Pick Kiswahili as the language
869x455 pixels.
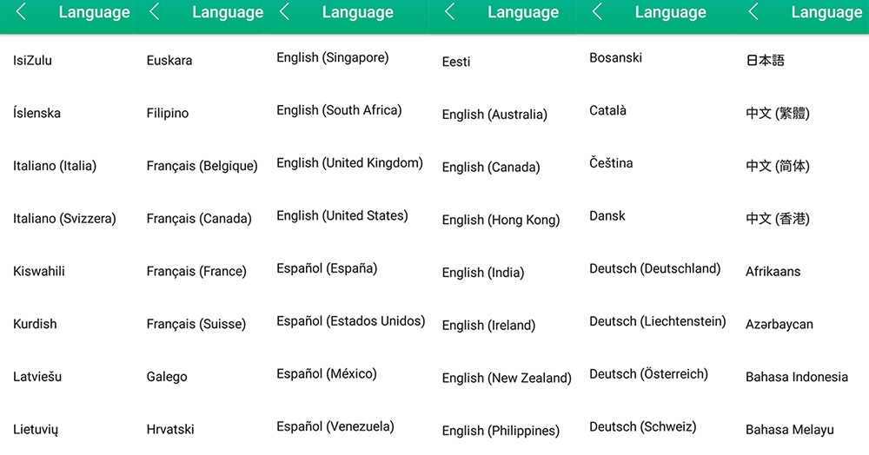[39, 272]
